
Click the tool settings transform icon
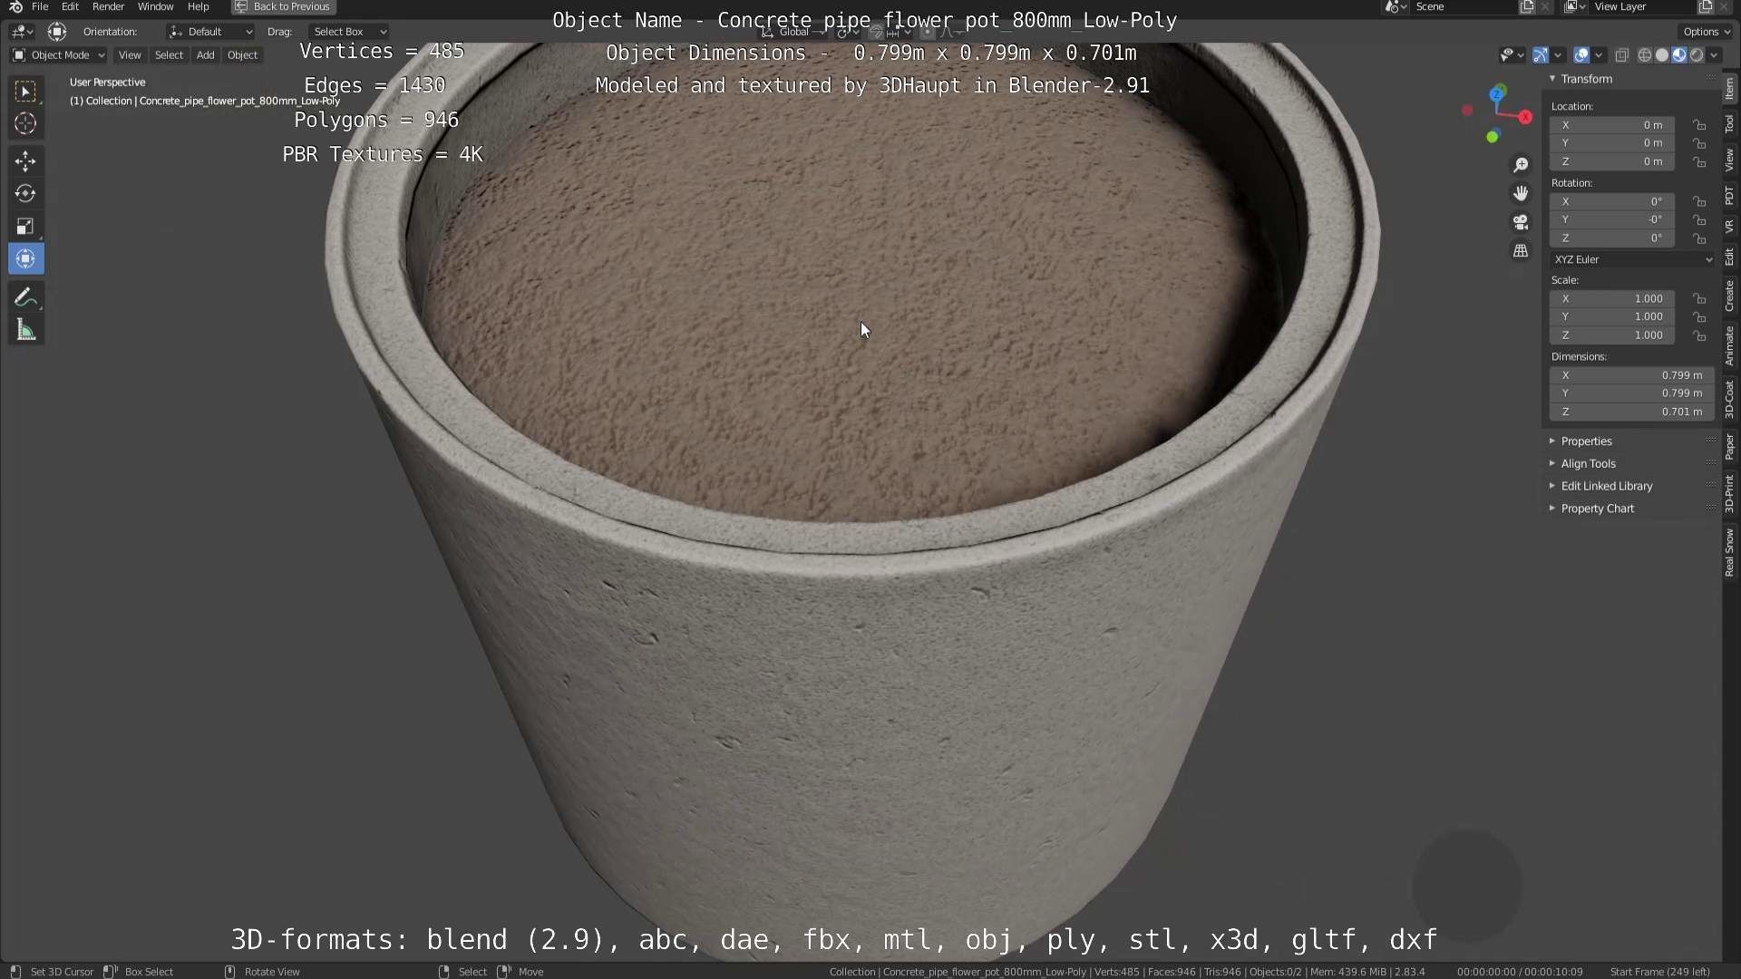point(57,32)
